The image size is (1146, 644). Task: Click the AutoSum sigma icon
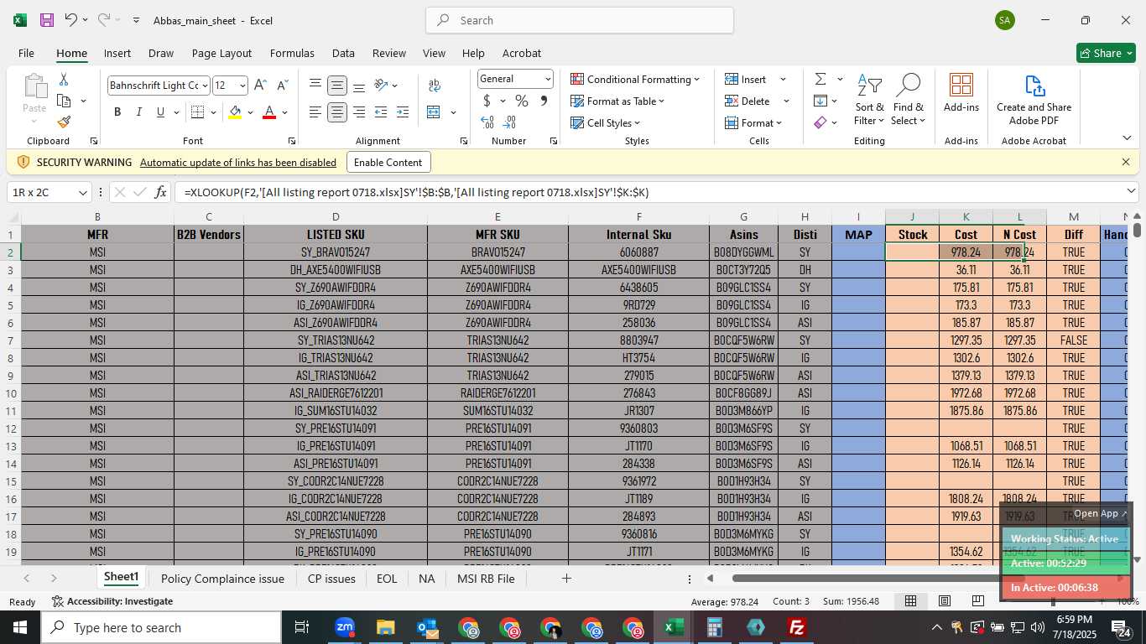[820, 79]
